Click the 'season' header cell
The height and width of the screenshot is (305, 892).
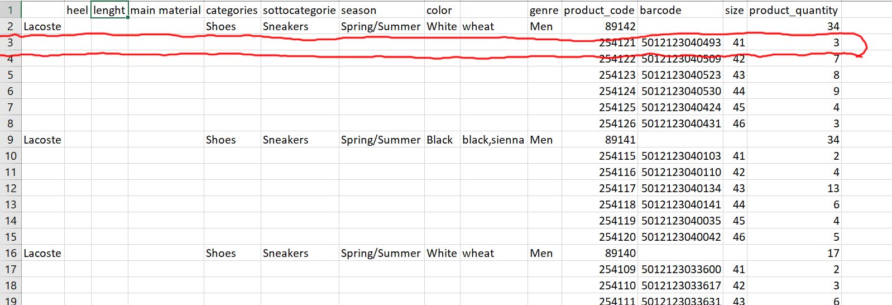coord(358,10)
